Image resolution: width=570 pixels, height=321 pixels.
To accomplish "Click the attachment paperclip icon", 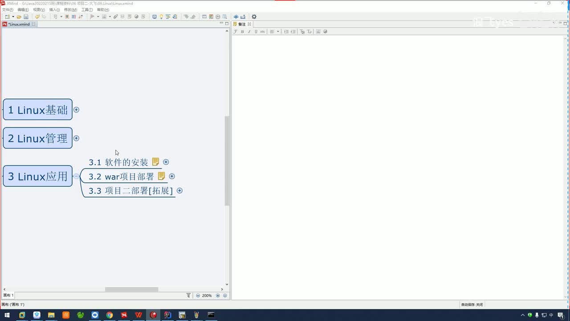I will 115,17.
